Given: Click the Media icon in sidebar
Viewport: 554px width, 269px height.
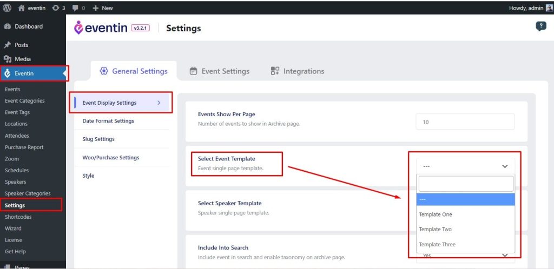Looking at the screenshot, I should (x=8, y=59).
